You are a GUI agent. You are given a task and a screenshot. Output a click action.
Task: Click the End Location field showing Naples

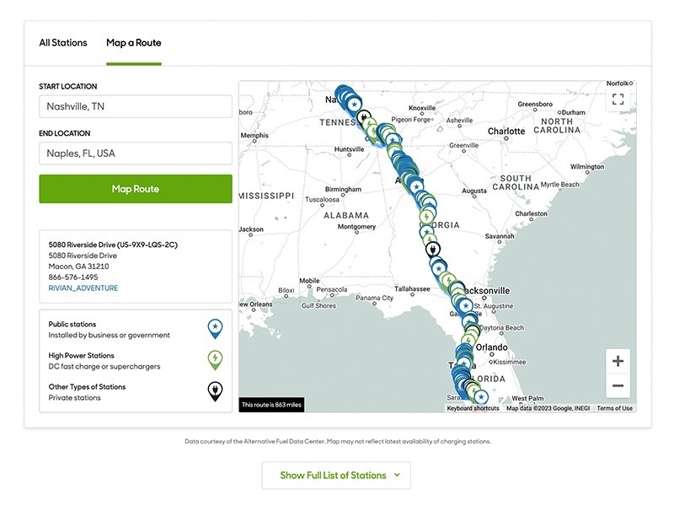pyautogui.click(x=134, y=153)
